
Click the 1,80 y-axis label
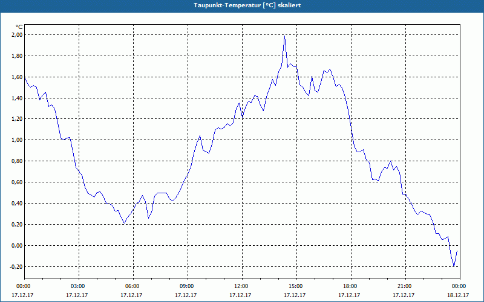pyautogui.click(x=17, y=56)
